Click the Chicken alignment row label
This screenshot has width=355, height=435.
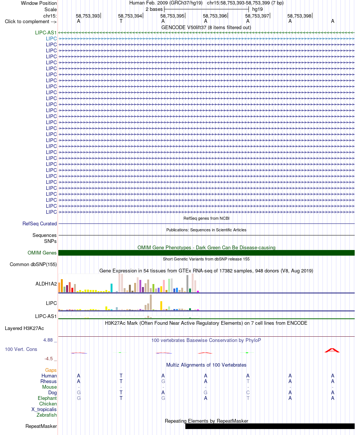coord(48,404)
